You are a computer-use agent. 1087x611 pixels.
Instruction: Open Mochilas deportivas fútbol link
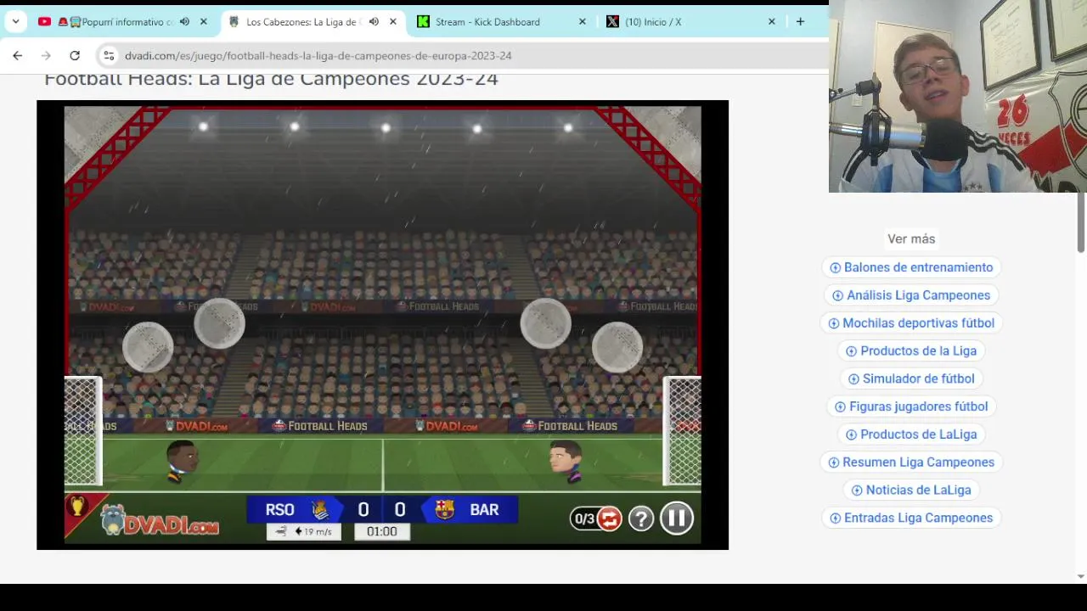(911, 323)
